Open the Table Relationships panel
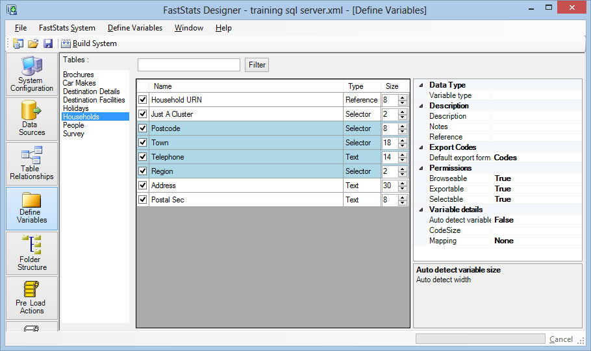The image size is (591, 351). coord(32,163)
